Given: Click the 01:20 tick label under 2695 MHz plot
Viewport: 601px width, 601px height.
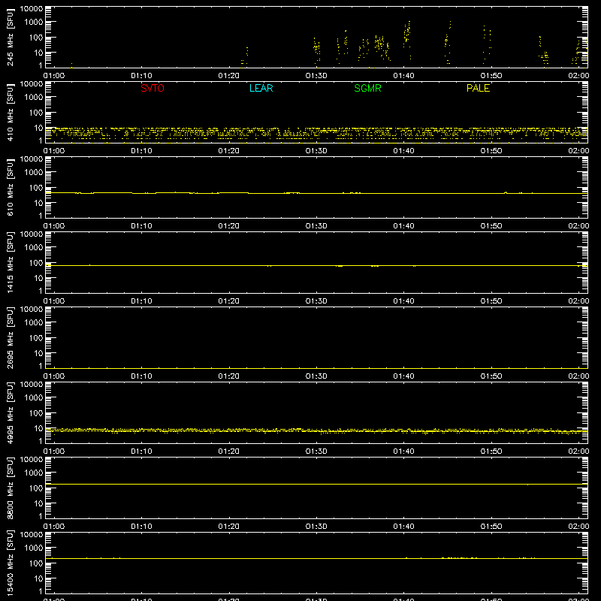Looking at the screenshot, I should [229, 376].
